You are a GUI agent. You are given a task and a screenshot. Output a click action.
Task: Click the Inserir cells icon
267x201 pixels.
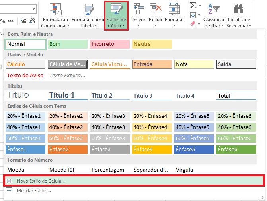pyautogui.click(x=138, y=9)
